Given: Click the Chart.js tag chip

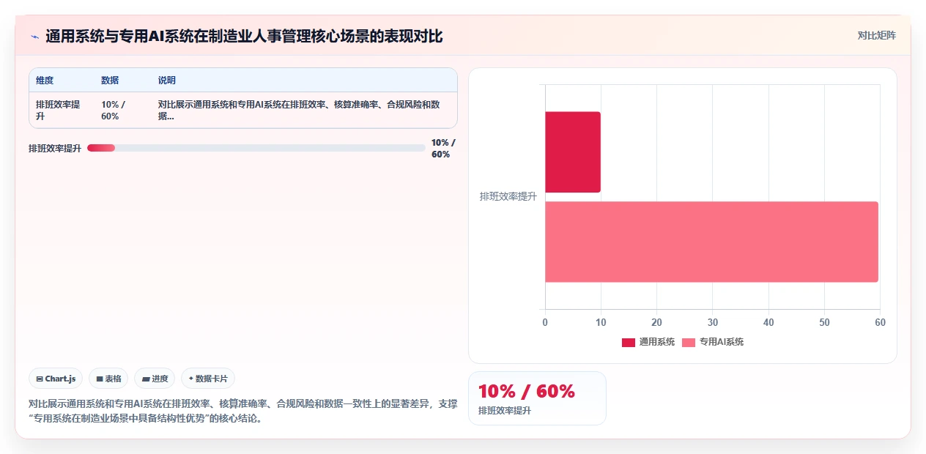Looking at the screenshot, I should click(x=56, y=379).
